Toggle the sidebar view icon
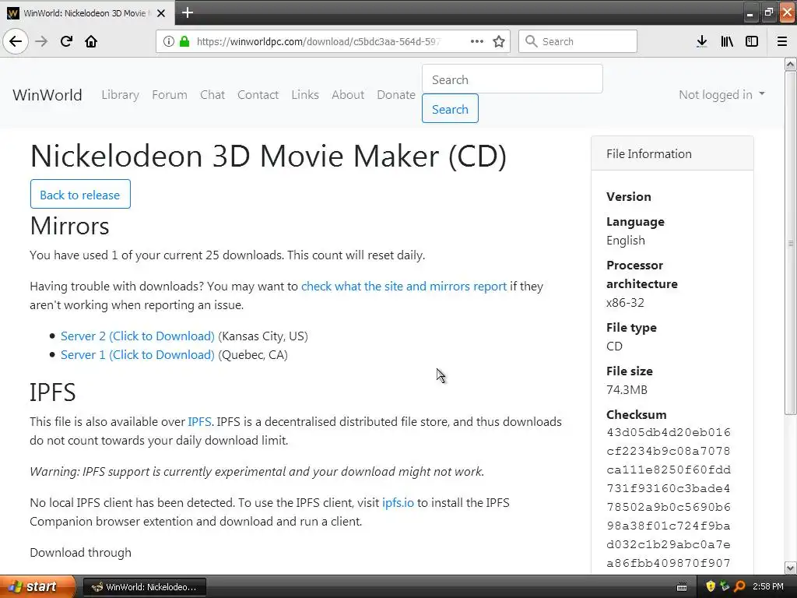The height and width of the screenshot is (598, 797). pyautogui.click(x=752, y=41)
